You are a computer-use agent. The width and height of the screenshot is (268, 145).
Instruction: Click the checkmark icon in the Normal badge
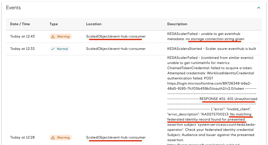(x=53, y=49)
